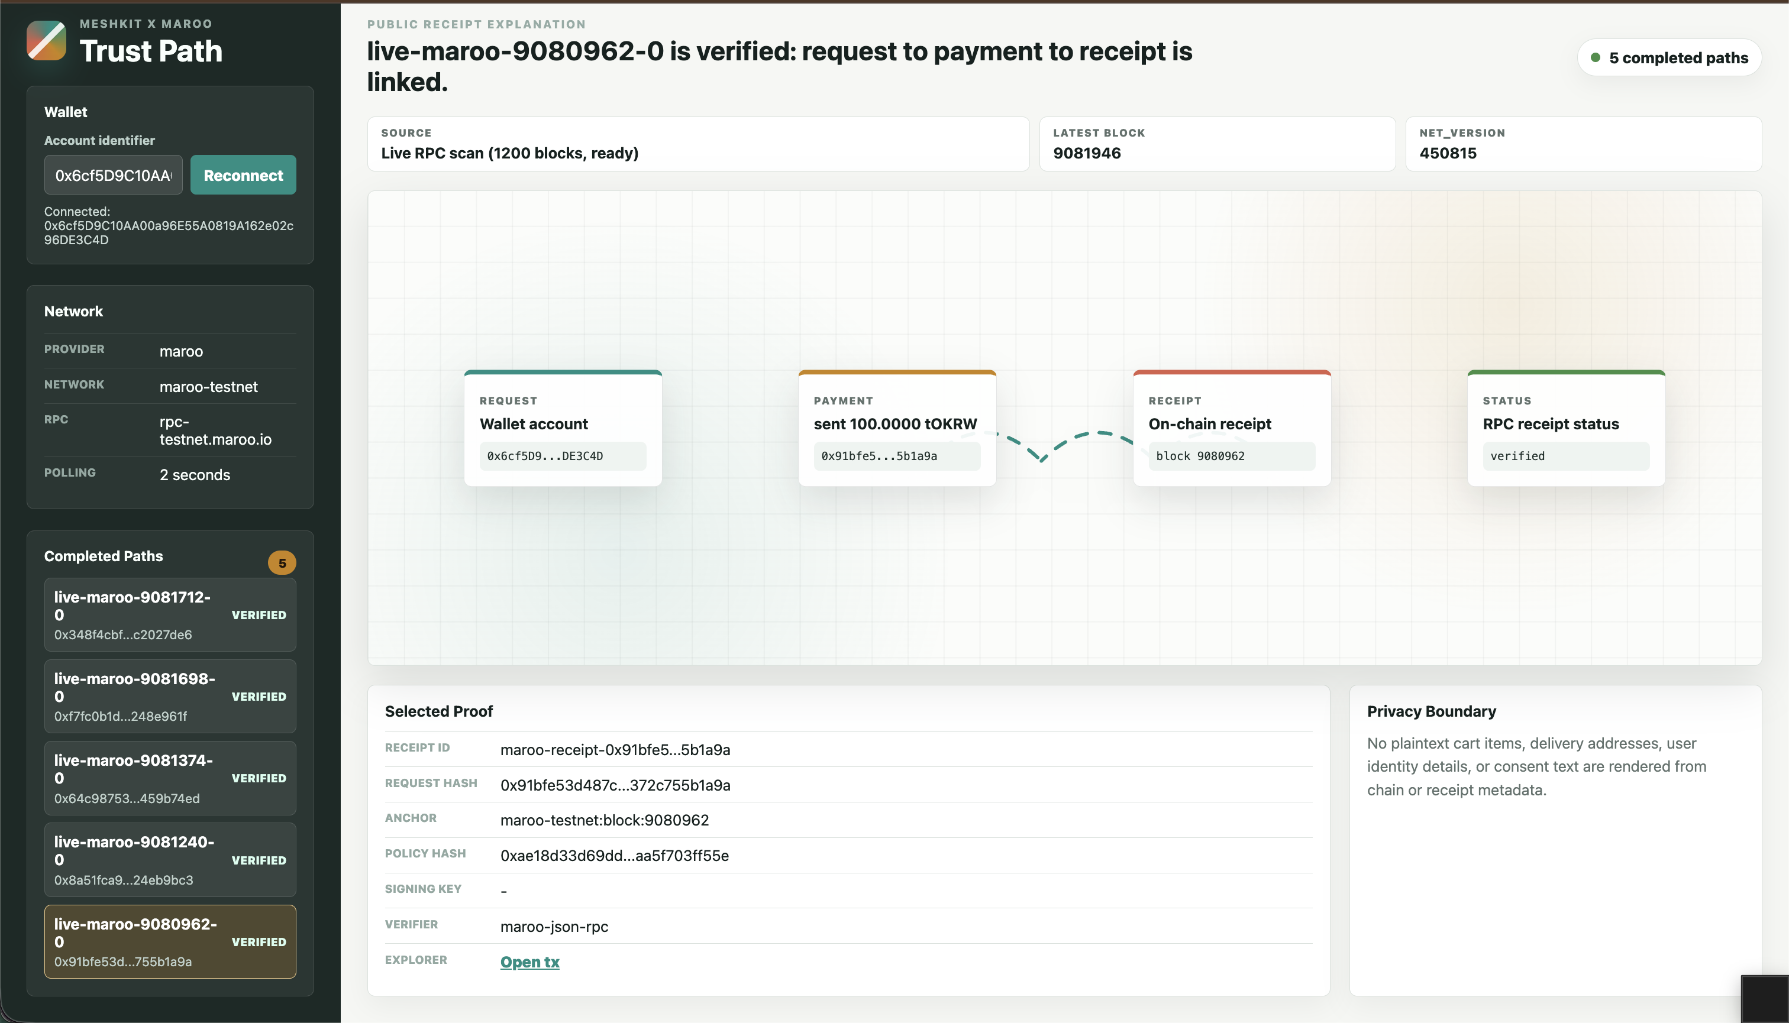
Task: Click VERIFIED badge on live-maroo-9081240-0
Action: [259, 860]
